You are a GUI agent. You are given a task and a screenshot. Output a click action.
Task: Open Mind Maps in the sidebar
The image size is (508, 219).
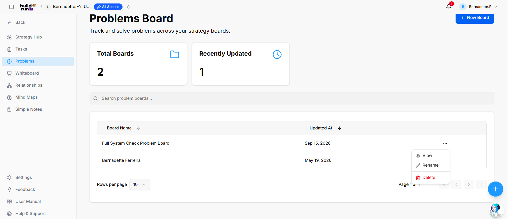click(x=38, y=97)
